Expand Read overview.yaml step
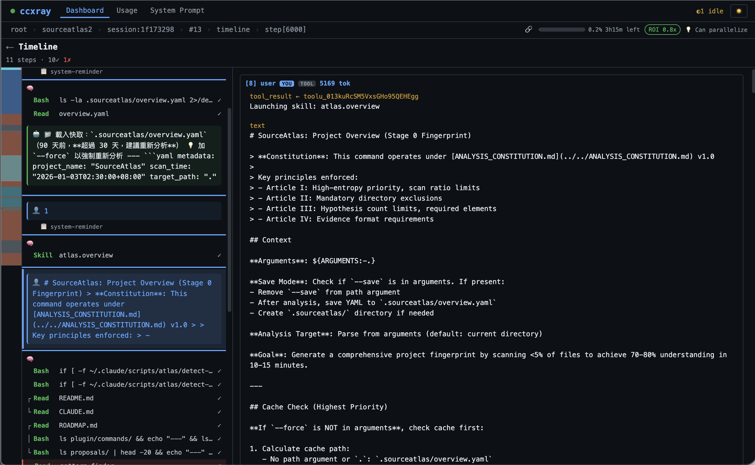Screen dimensions: 755x465 83,114
